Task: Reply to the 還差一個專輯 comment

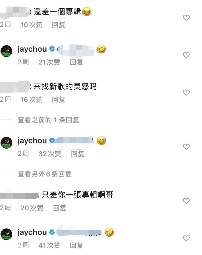Action: (59, 25)
